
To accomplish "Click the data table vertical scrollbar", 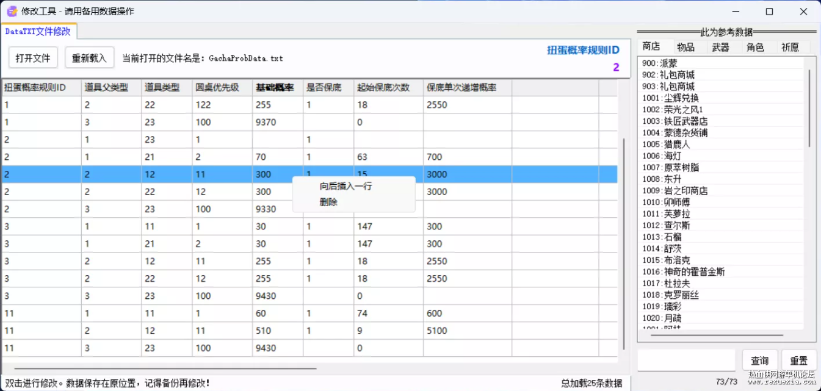I will coord(623,244).
